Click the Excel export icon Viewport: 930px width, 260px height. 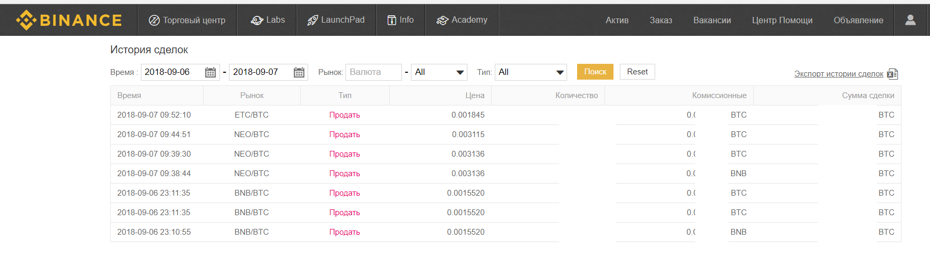[x=893, y=74]
